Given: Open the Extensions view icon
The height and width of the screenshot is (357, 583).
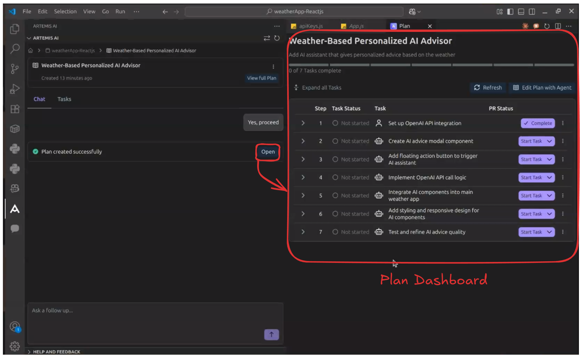Looking at the screenshot, I should (x=15, y=109).
